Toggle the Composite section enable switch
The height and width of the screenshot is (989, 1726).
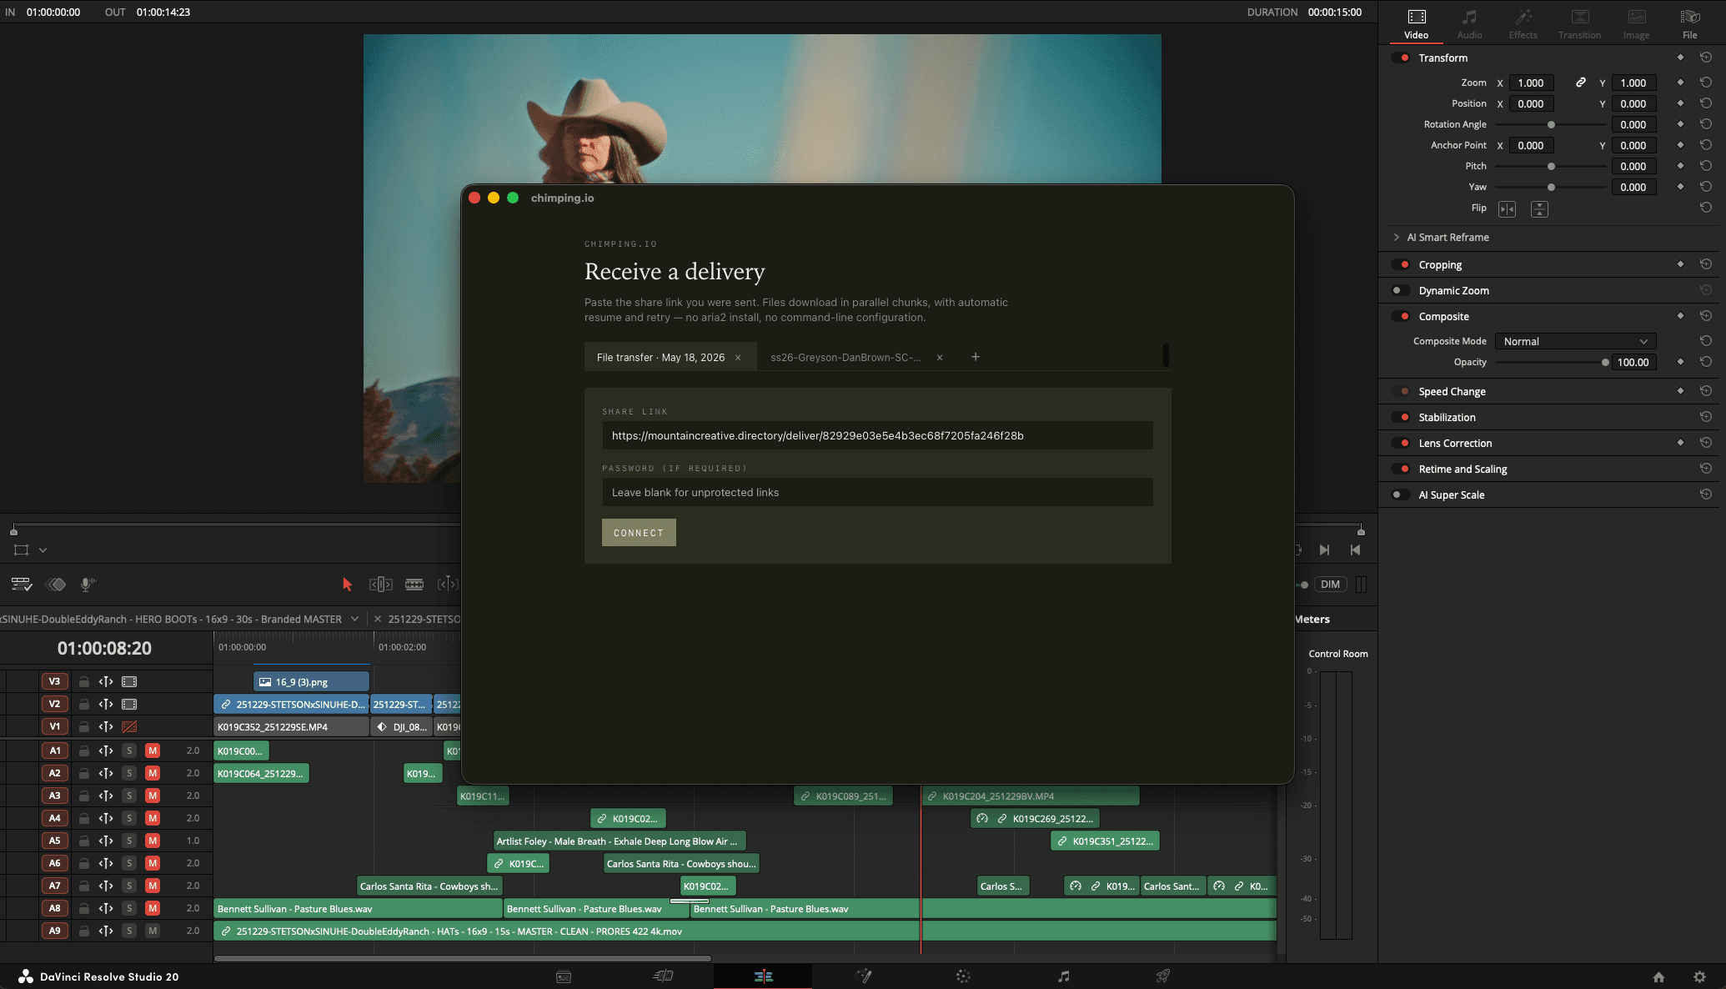pyautogui.click(x=1402, y=316)
